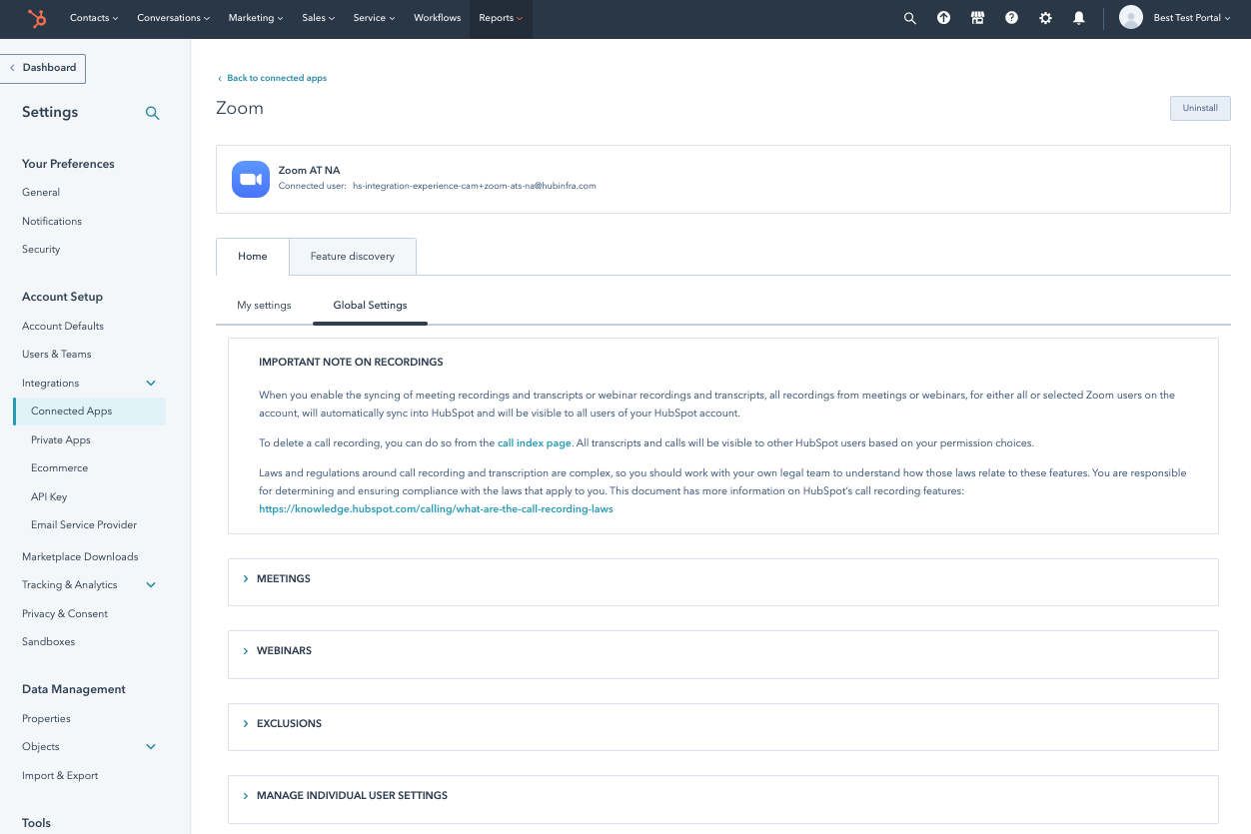
Task: Open Account Defaults
Action: pos(63,327)
